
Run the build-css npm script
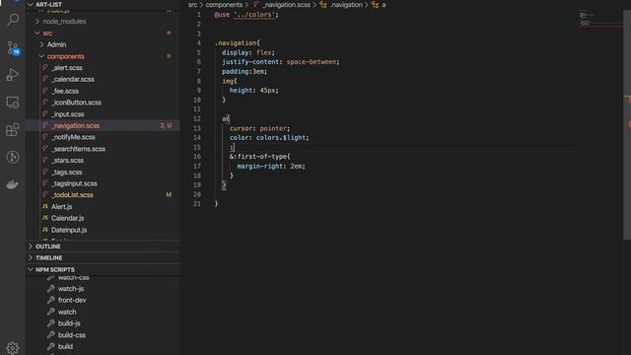point(72,335)
